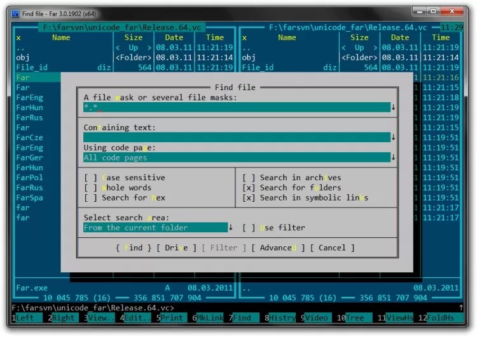The height and width of the screenshot is (337, 477).
Task: Uncheck Search in symbolic links option
Action: pyautogui.click(x=249, y=197)
